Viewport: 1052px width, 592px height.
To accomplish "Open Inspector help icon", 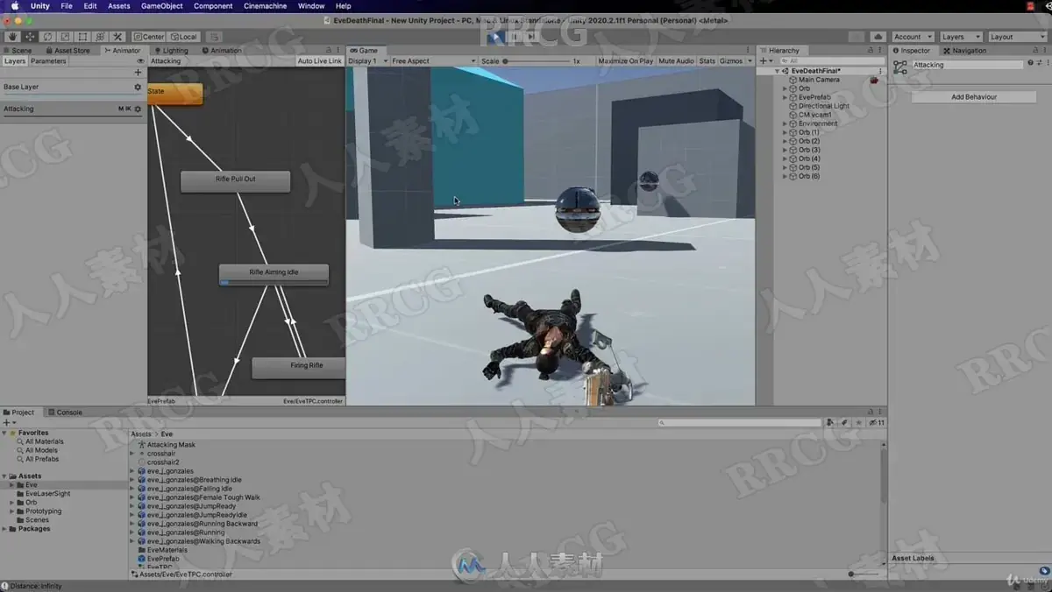I will [x=1030, y=64].
